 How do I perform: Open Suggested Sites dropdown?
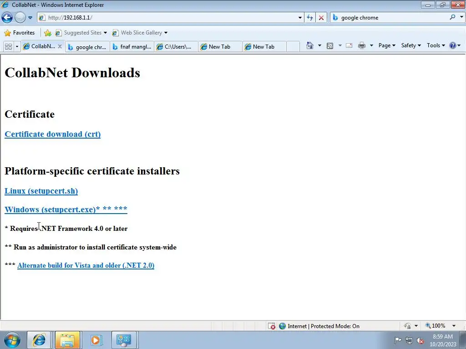(81, 33)
